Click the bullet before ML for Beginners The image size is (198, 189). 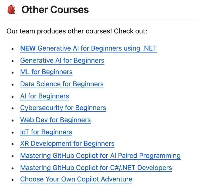[x=12, y=73]
